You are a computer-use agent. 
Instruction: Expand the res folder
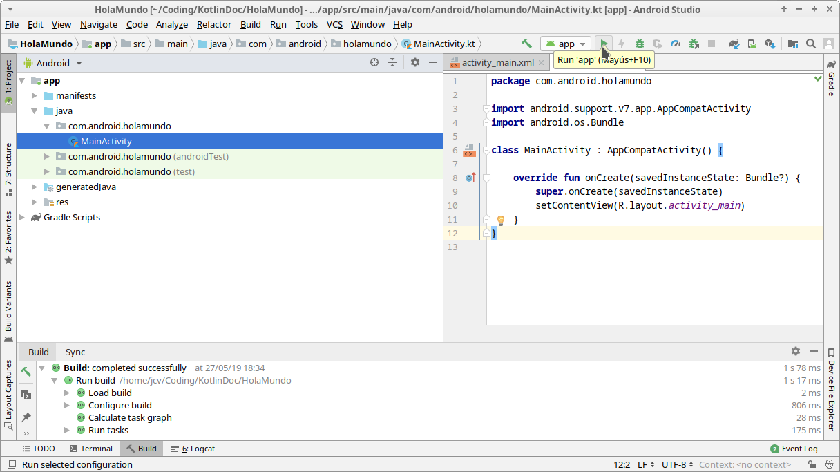pos(35,202)
